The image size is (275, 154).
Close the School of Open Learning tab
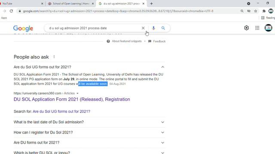coord(93,3)
